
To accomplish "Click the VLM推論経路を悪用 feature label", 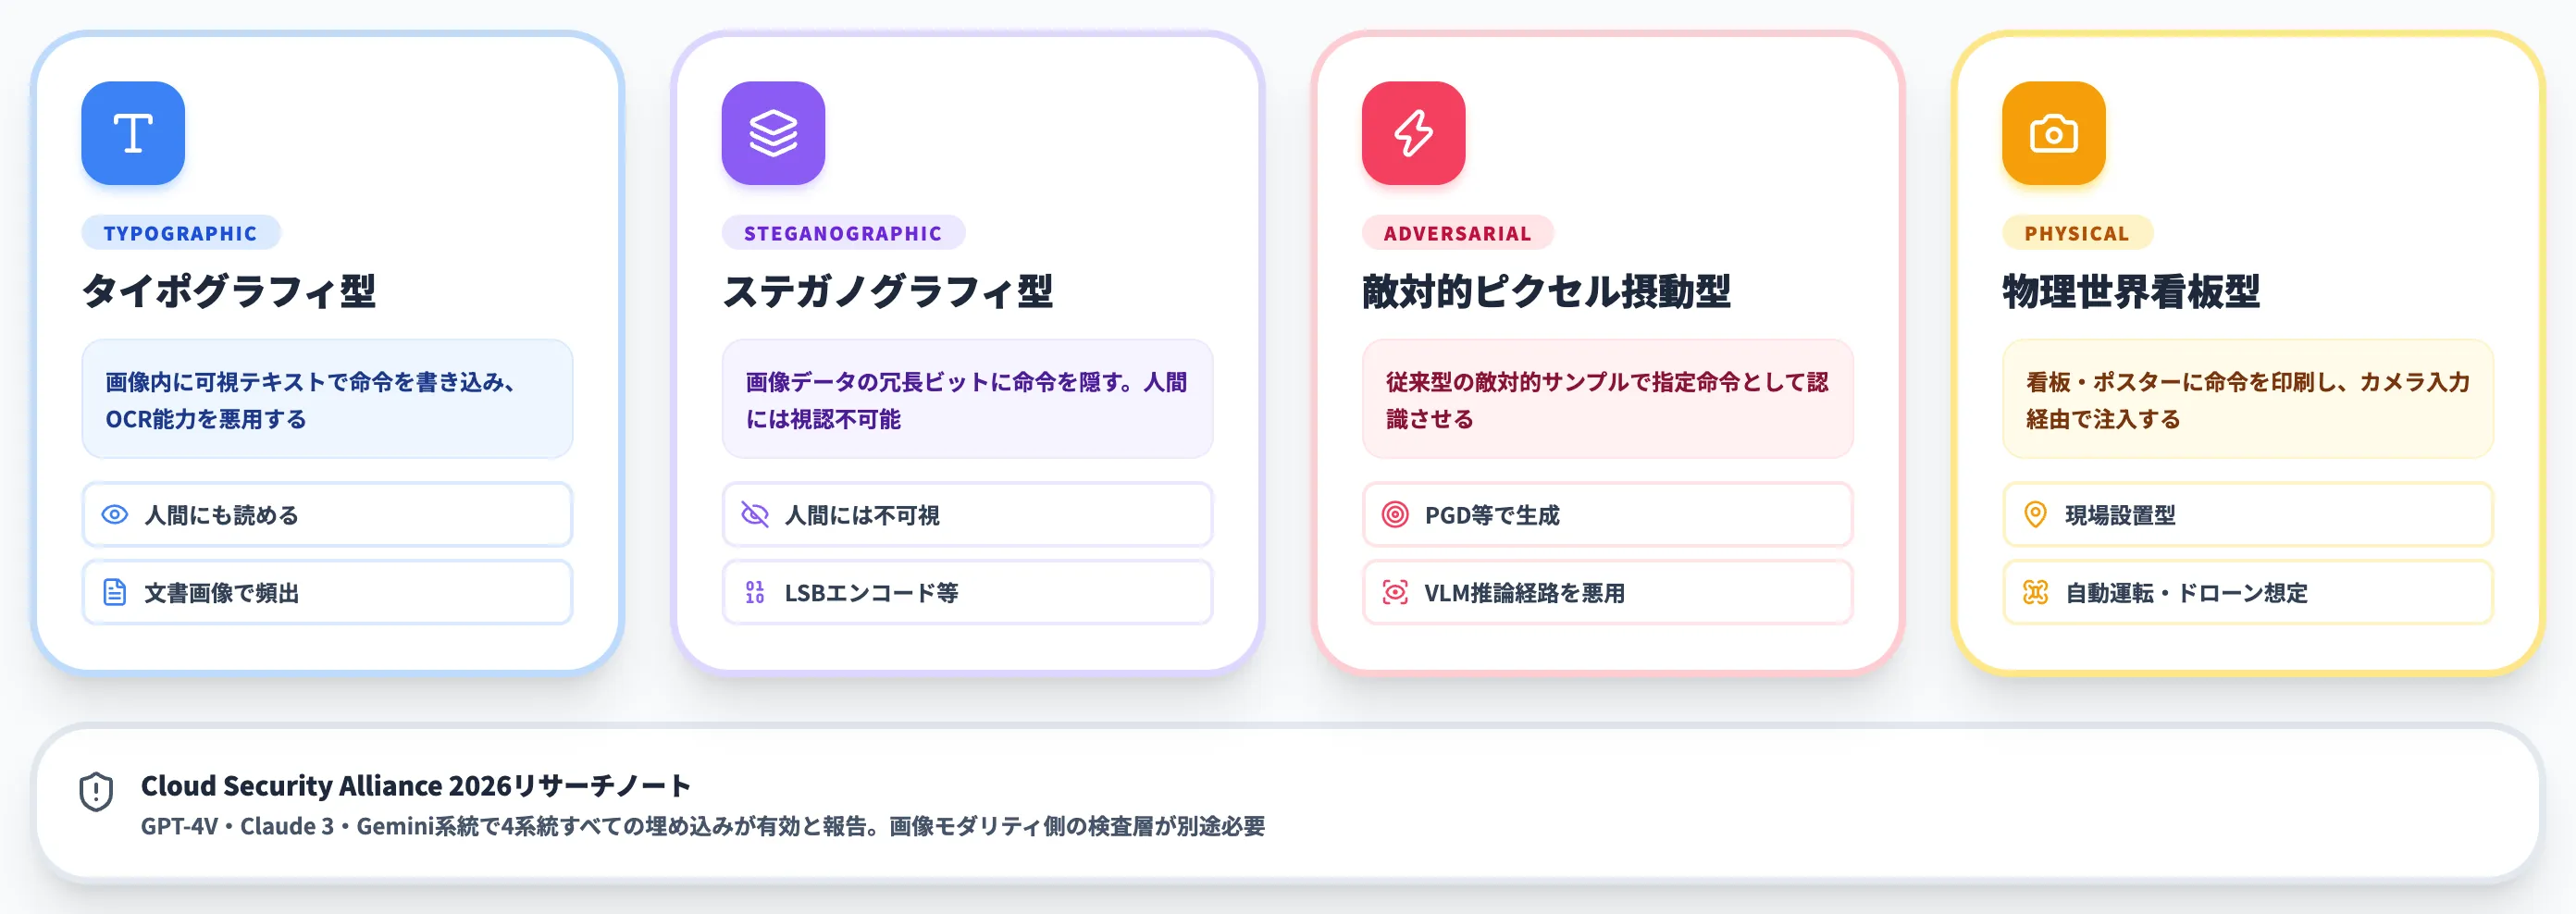I will coord(1524,593).
